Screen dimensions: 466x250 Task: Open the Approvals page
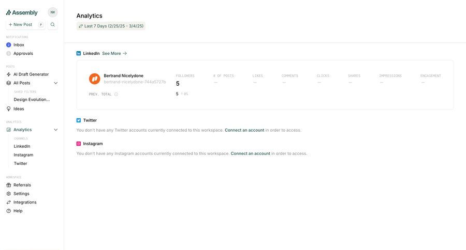(23, 53)
